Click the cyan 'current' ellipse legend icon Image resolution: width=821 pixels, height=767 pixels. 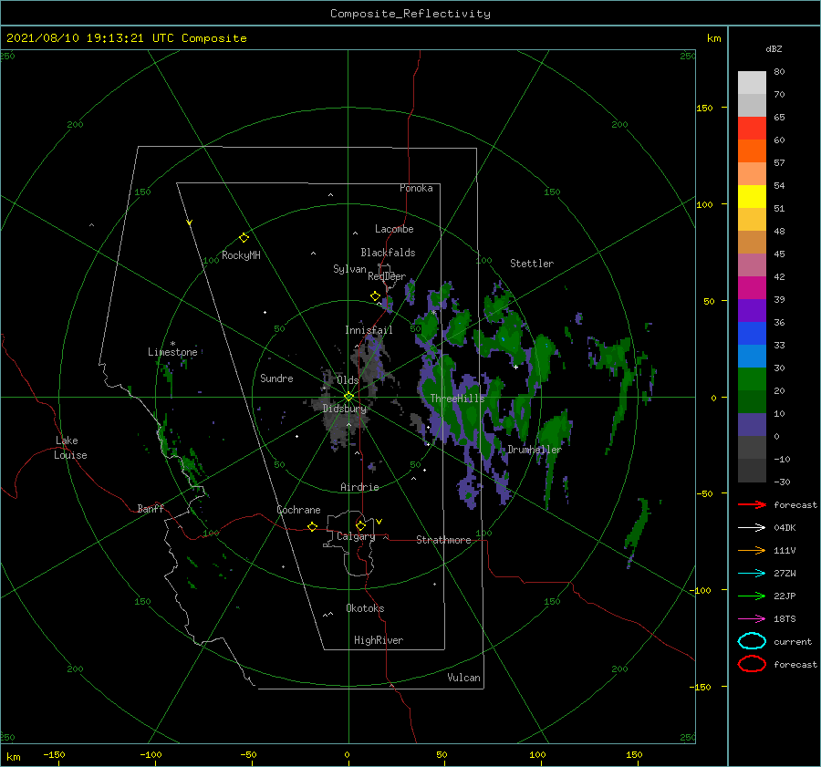[752, 641]
